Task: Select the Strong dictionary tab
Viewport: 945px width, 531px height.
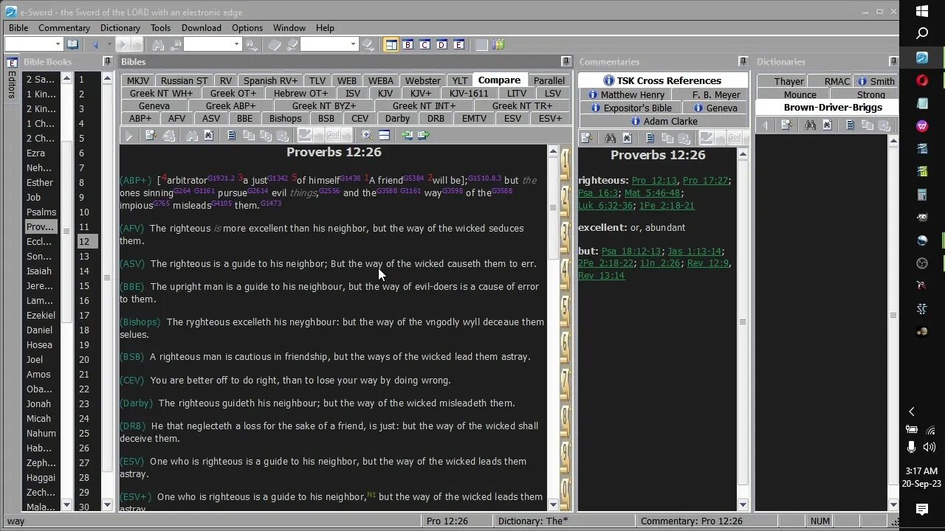Action: (870, 94)
